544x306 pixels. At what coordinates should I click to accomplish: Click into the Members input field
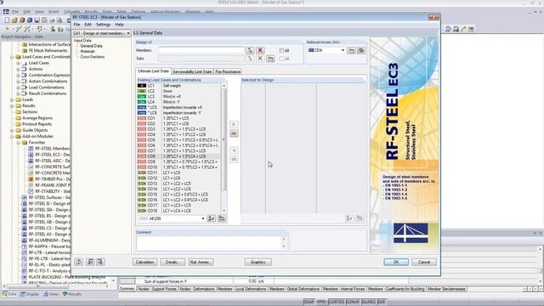pyautogui.click(x=201, y=51)
